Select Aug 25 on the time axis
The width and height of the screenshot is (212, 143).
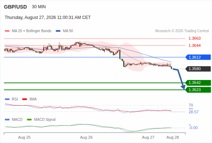tap(24, 137)
